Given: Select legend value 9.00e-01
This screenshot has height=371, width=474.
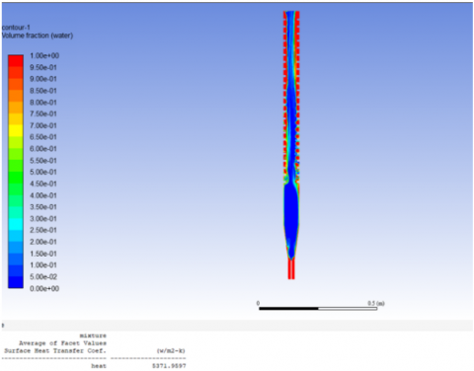Looking at the screenshot, I should click(x=43, y=79).
